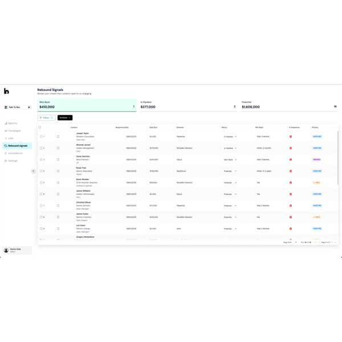This screenshot has width=342, height=342.
Task: Select the In Pipeline summary card
Action: point(188,105)
